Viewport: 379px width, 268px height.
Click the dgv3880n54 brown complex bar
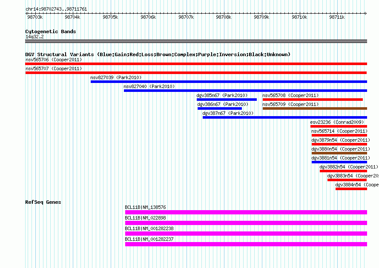tap(339, 153)
